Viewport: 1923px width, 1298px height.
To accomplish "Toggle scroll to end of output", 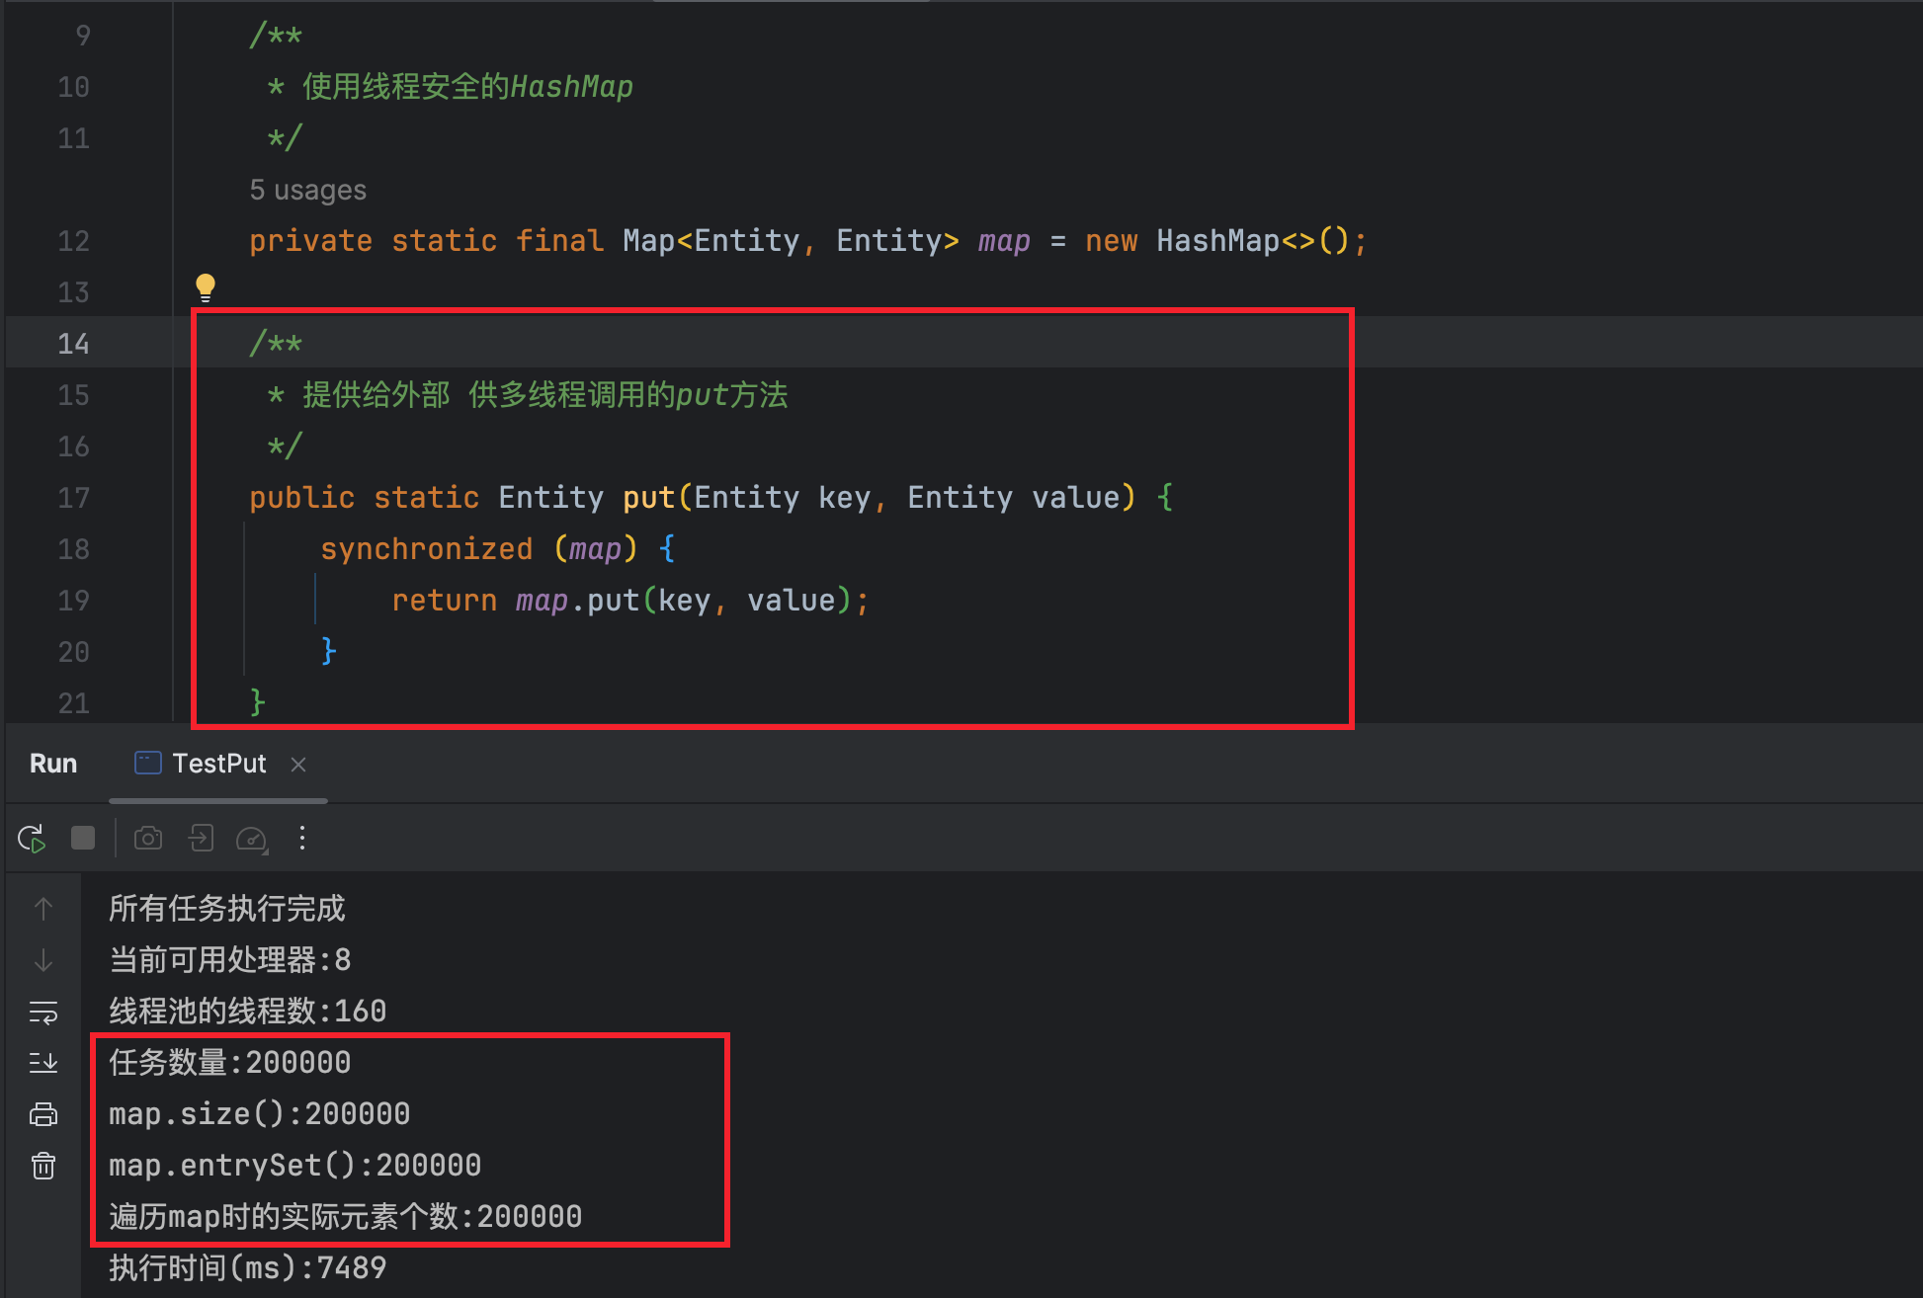I will pyautogui.click(x=43, y=1063).
